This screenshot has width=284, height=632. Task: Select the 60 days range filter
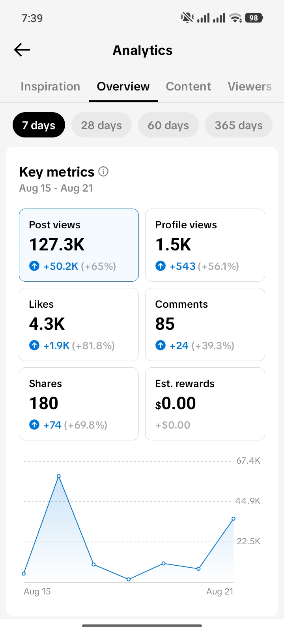click(x=168, y=125)
